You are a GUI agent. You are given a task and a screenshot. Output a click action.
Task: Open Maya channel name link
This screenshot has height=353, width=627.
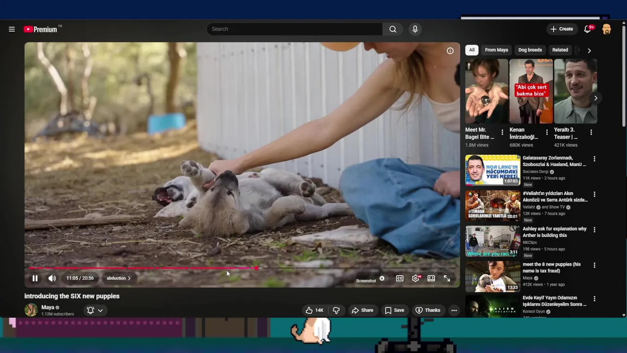coord(48,307)
